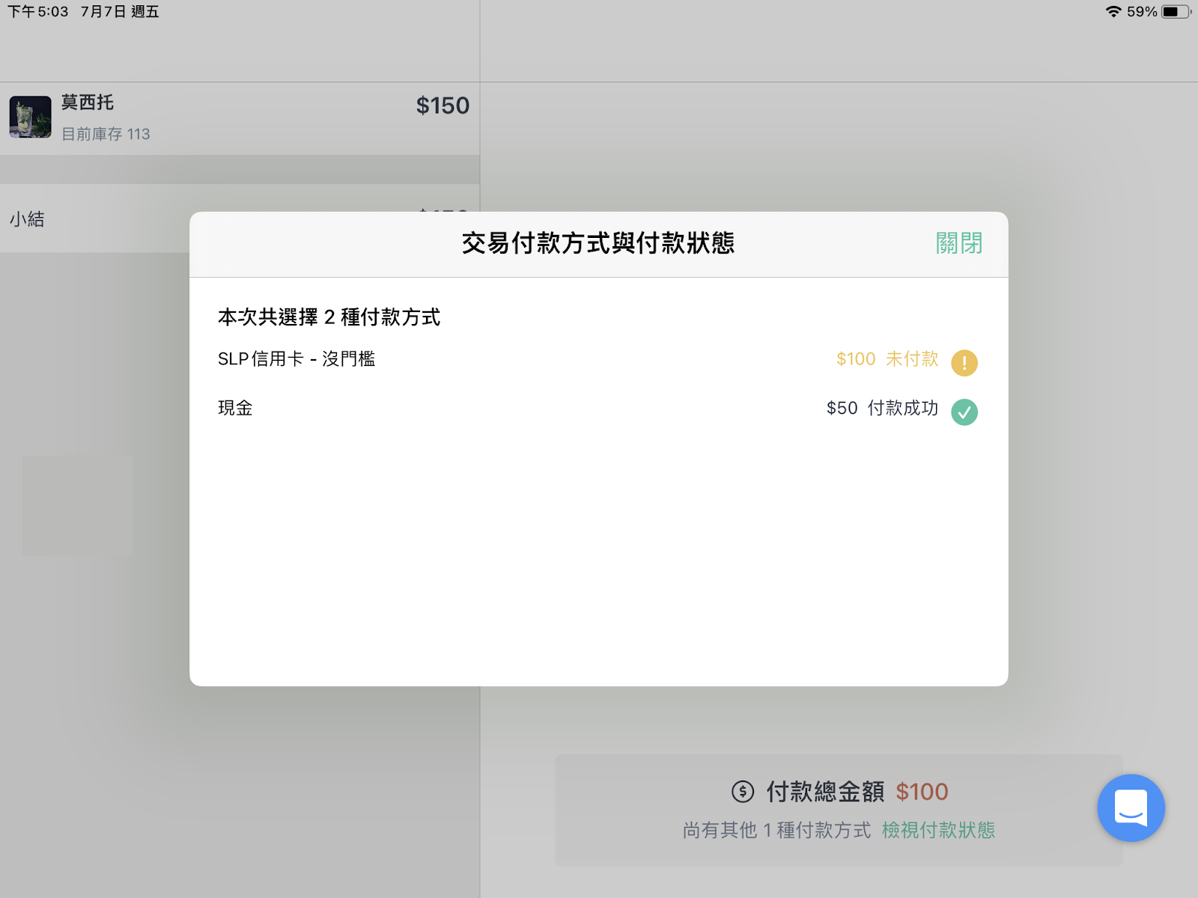Open the blue chat support bubble
Screen dimensions: 1198x898
(x=1131, y=807)
